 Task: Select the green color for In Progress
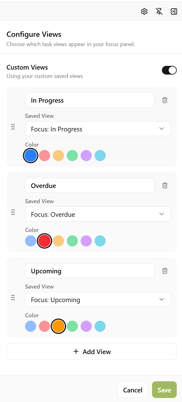click(72, 156)
